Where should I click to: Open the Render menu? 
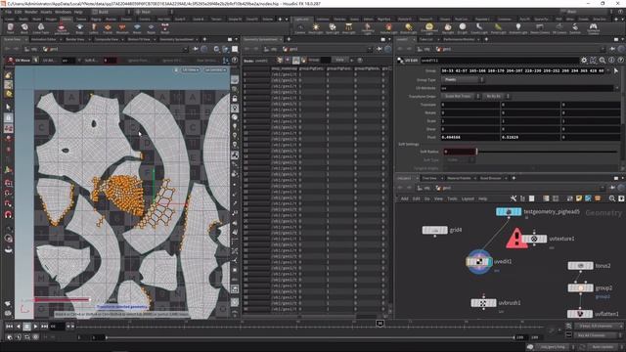click(x=30, y=12)
